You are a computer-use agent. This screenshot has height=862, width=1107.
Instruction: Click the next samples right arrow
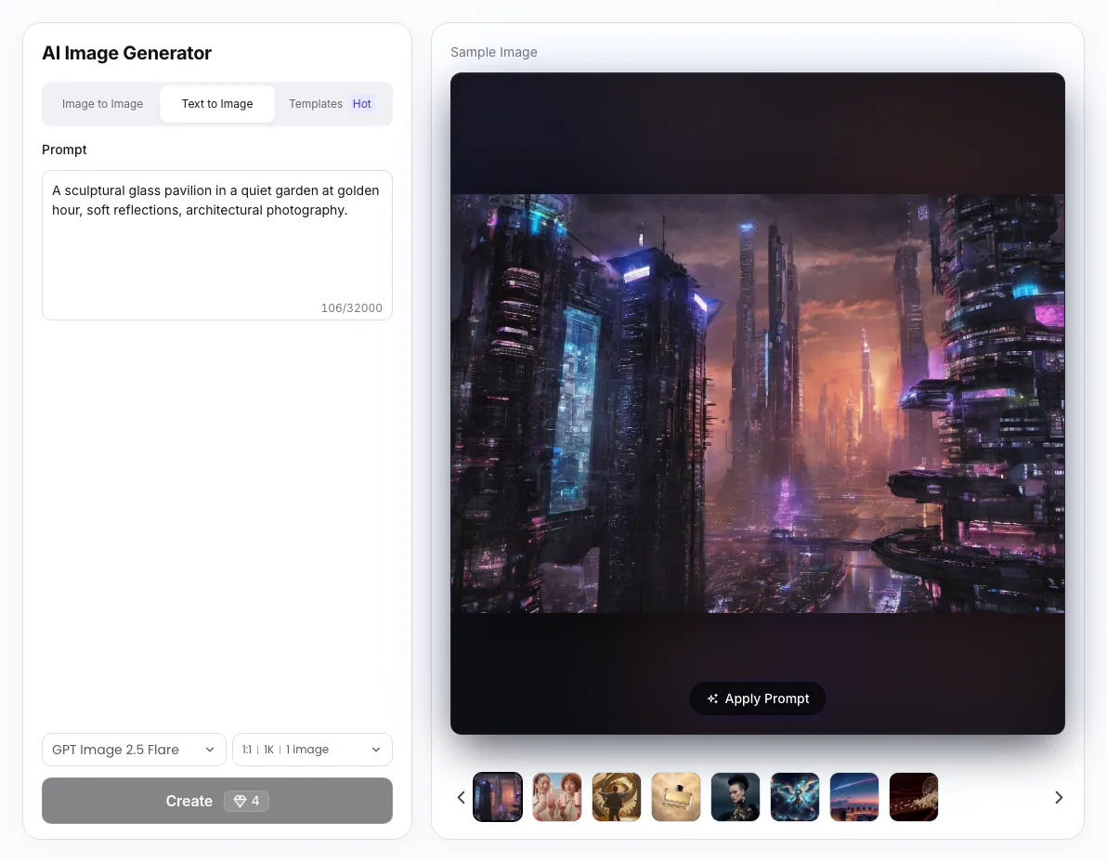tap(1059, 797)
